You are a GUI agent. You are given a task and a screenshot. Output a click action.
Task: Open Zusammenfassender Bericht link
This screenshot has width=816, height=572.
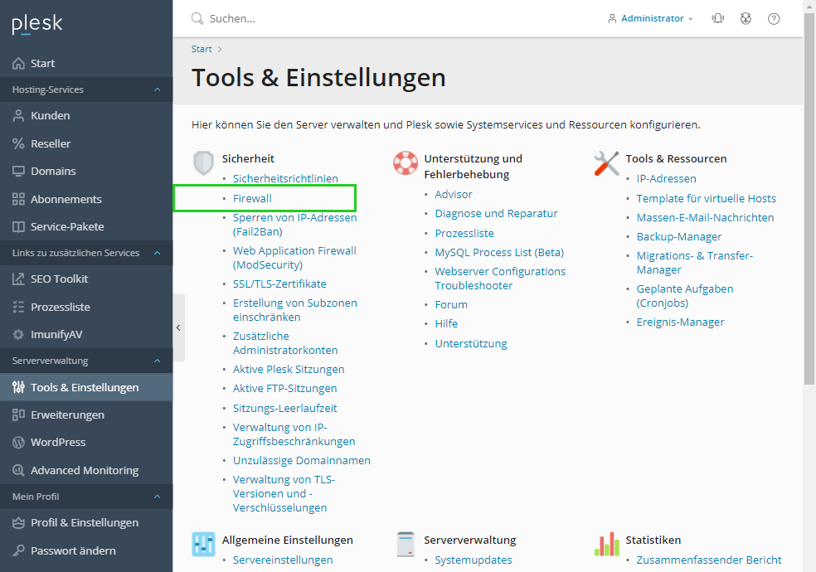(x=709, y=560)
